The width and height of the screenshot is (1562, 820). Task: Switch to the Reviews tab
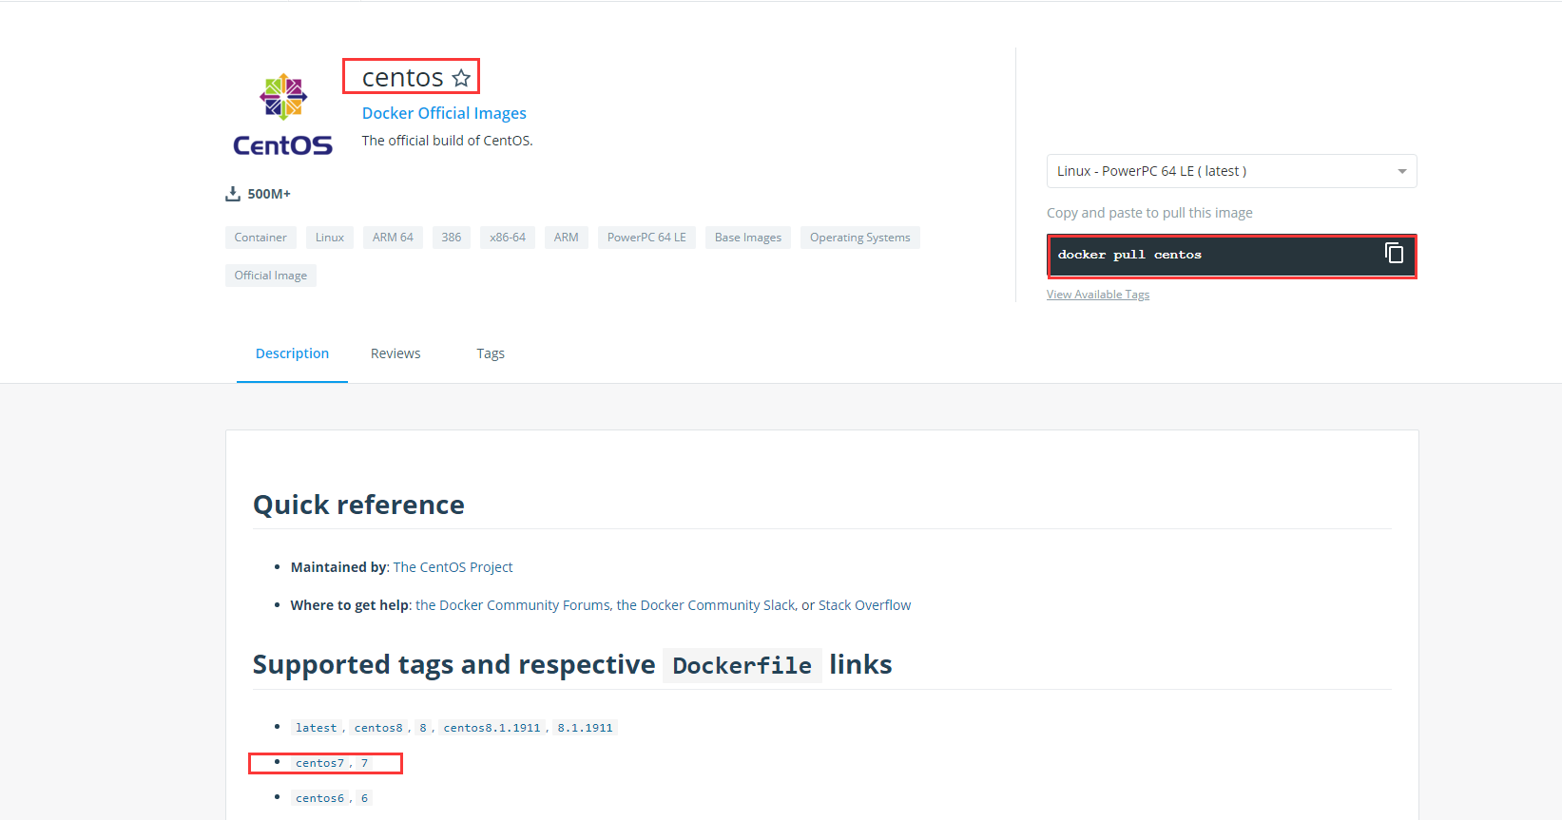point(395,353)
